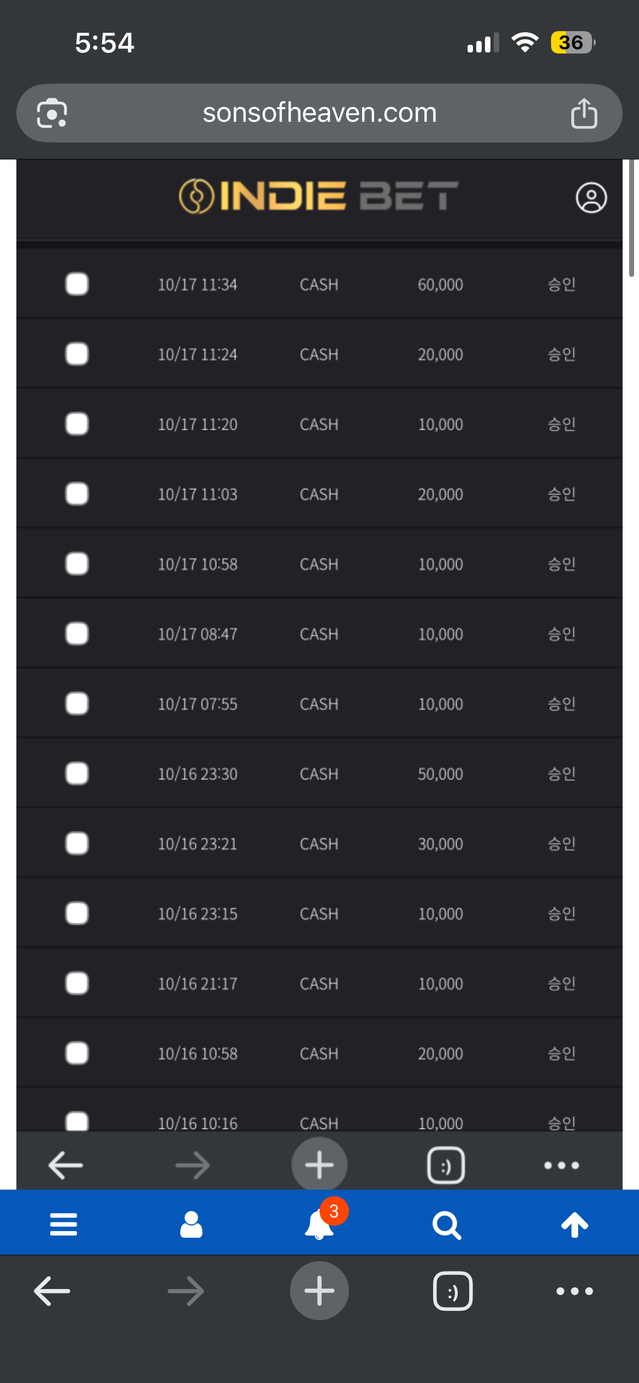Screen dimensions: 639x1383
Task: Click the INDIE BET logo
Action: 319,197
